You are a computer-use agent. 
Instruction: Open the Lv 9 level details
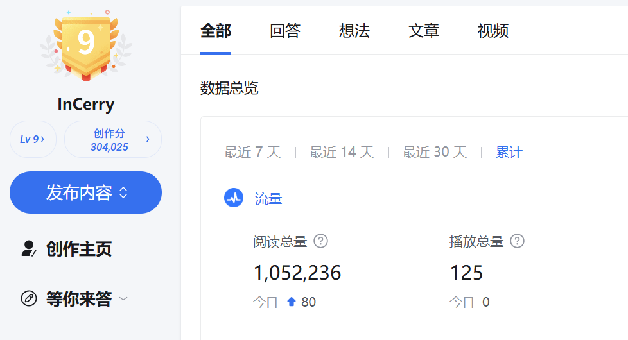(x=33, y=139)
